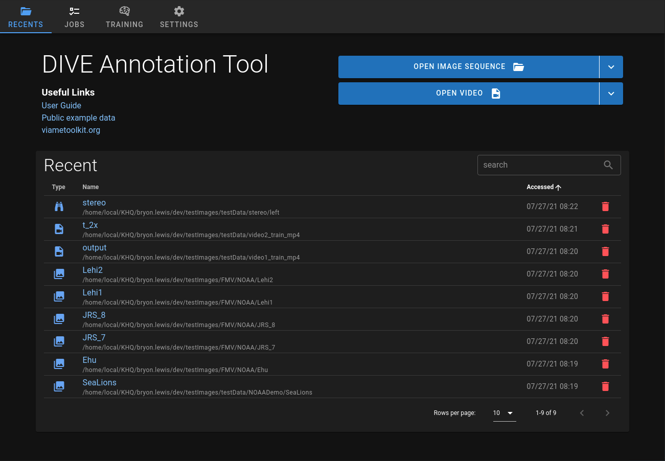Delete the JRS_7 recent entry
665x461 pixels.
click(605, 341)
